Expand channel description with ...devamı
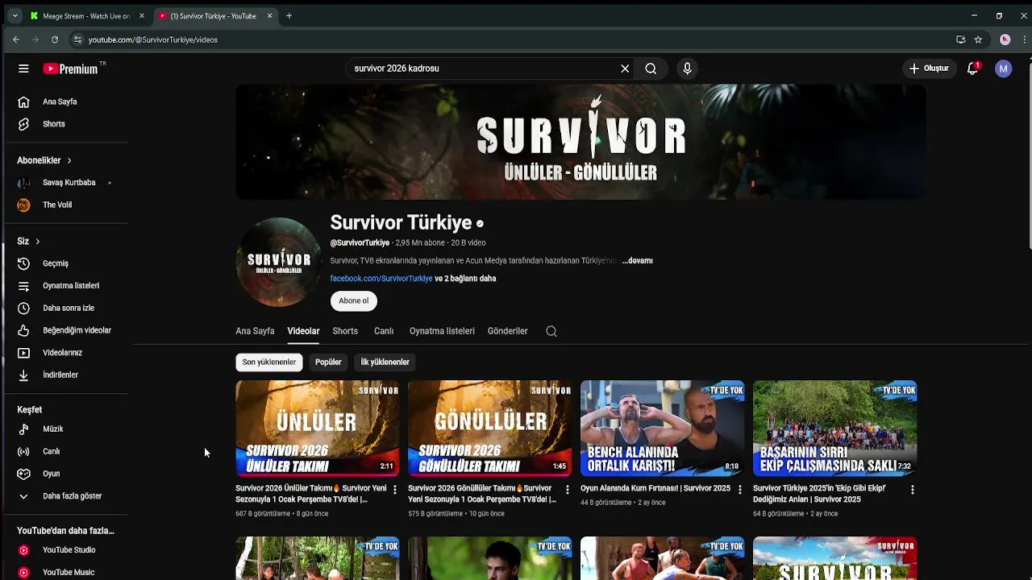 tap(637, 261)
